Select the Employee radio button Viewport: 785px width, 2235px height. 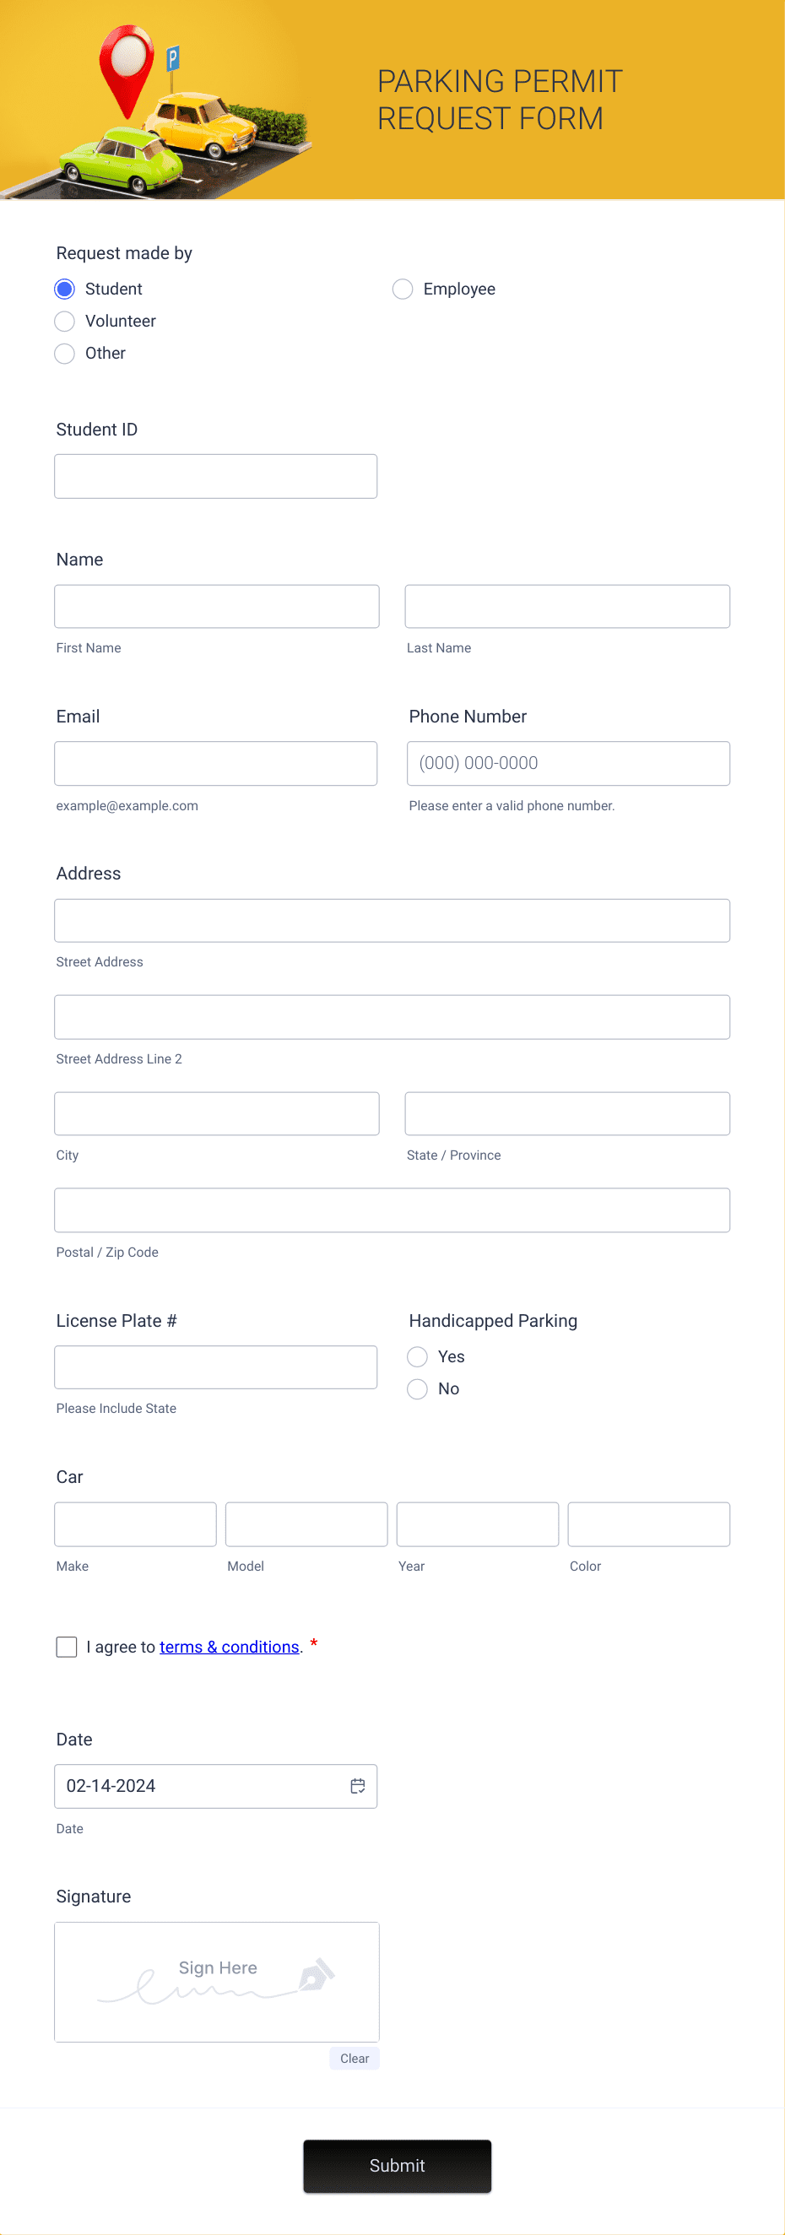point(403,289)
